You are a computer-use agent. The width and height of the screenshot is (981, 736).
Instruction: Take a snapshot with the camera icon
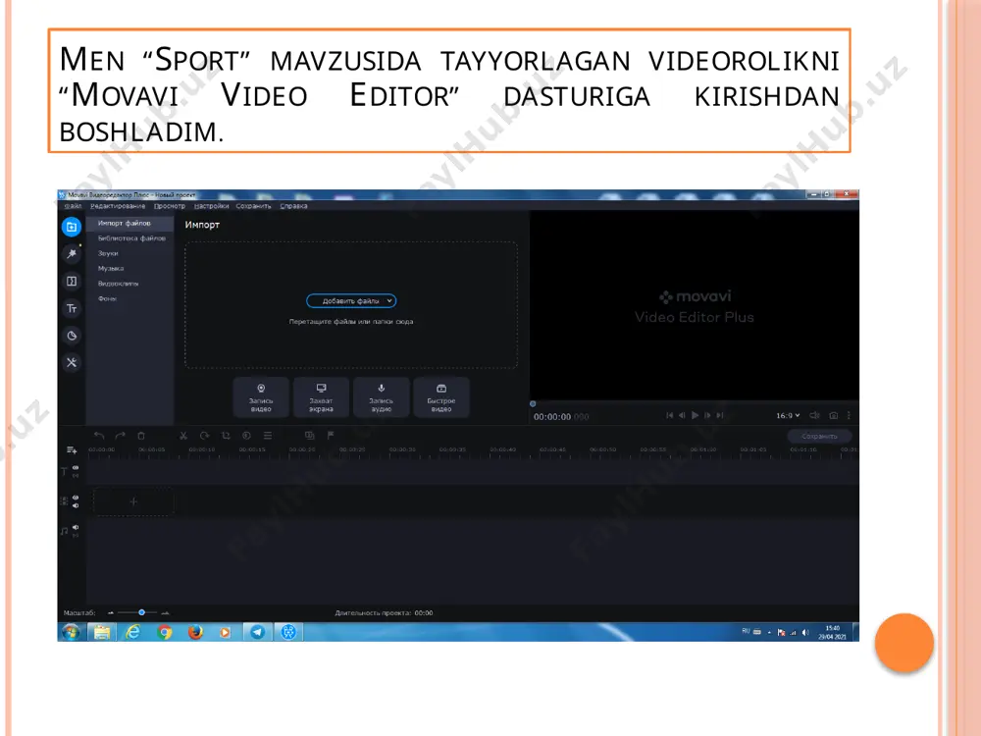pos(833,415)
